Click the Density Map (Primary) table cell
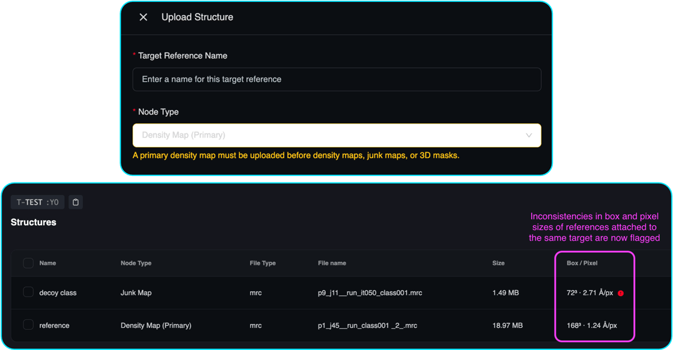The height and width of the screenshot is (350, 673). tap(156, 325)
